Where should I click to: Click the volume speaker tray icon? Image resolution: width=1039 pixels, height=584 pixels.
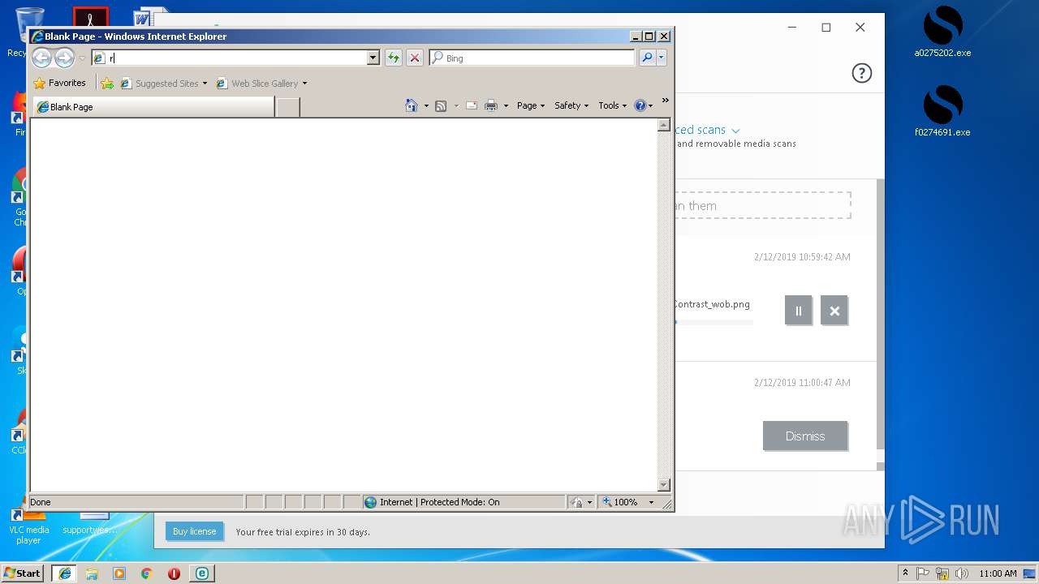click(x=961, y=573)
